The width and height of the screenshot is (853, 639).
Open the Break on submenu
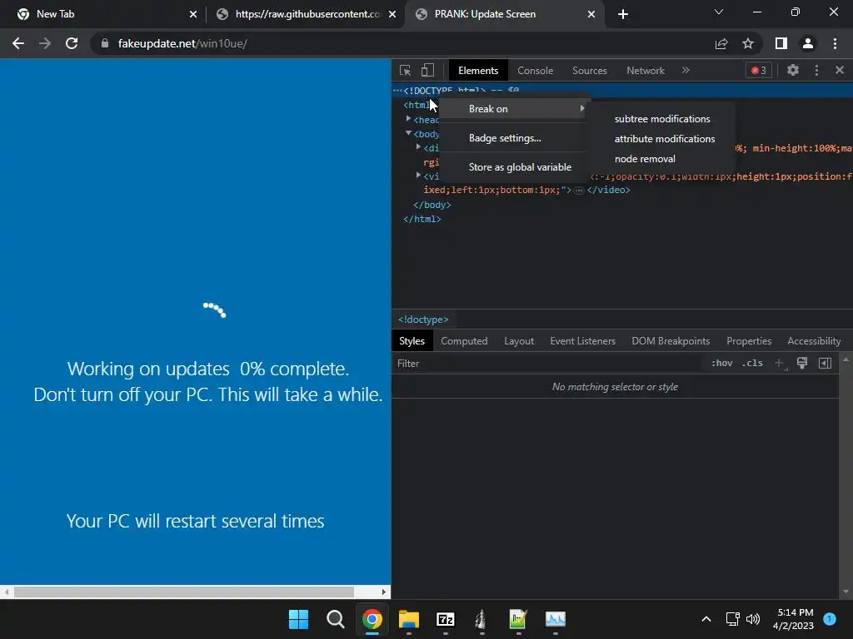click(x=512, y=109)
